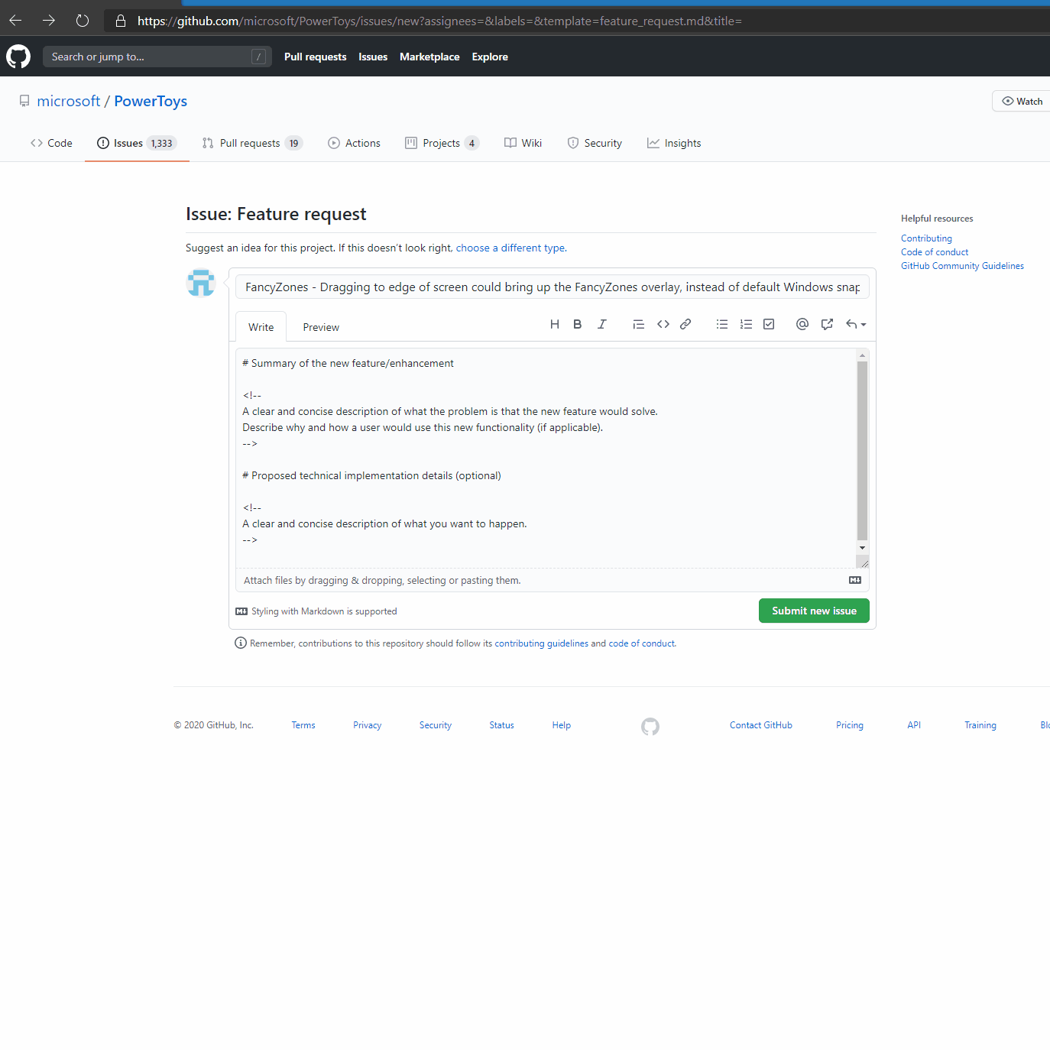Add a numbered list
The width and height of the screenshot is (1050, 1050).
pos(747,324)
